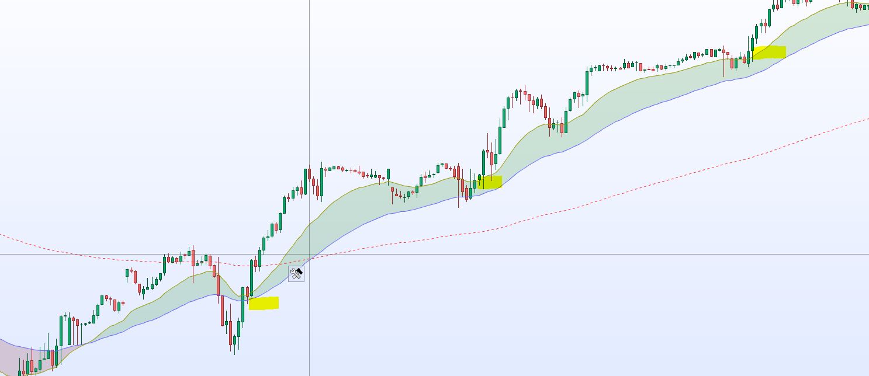Click the middle yellow highlight on the band

[490, 182]
